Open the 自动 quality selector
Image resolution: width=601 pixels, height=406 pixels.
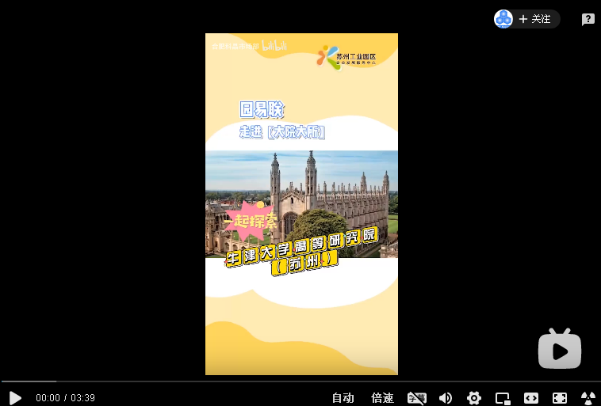343,398
